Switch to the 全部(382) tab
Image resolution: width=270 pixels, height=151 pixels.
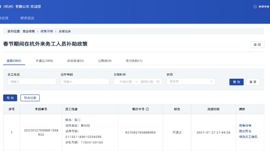pyautogui.click(x=14, y=61)
